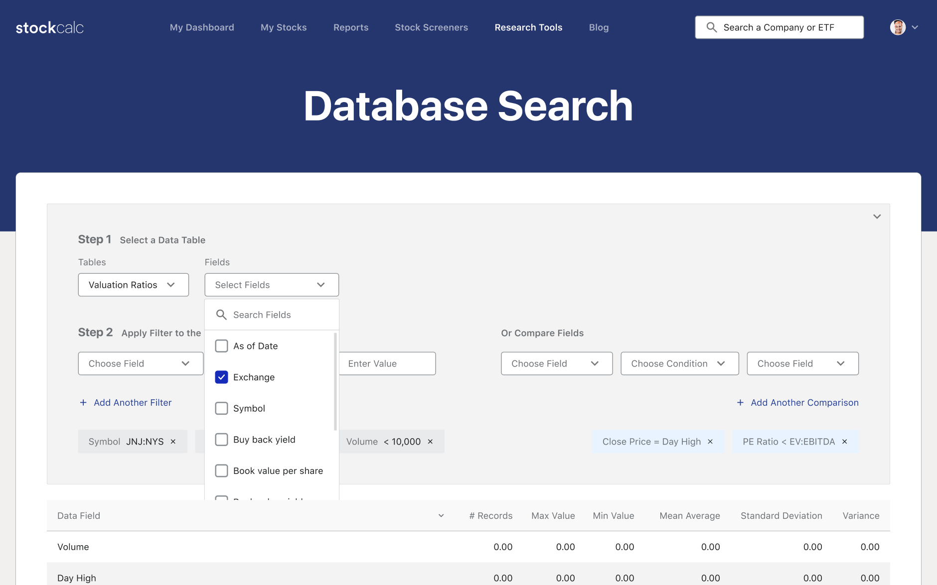Screen dimensions: 937x585
Task: Uncheck the Exchange field checkbox
Action: click(221, 377)
